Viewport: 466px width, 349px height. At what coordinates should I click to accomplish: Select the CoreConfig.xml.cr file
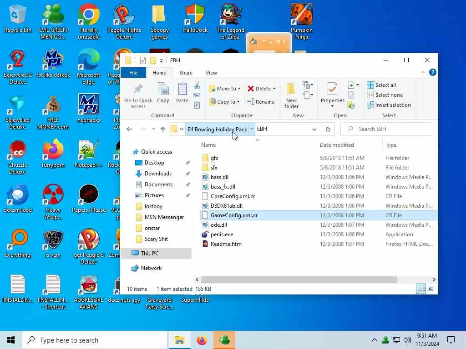[x=233, y=196]
